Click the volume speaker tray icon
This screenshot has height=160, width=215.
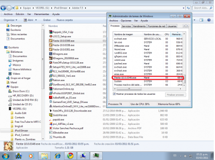[x=186, y=156]
